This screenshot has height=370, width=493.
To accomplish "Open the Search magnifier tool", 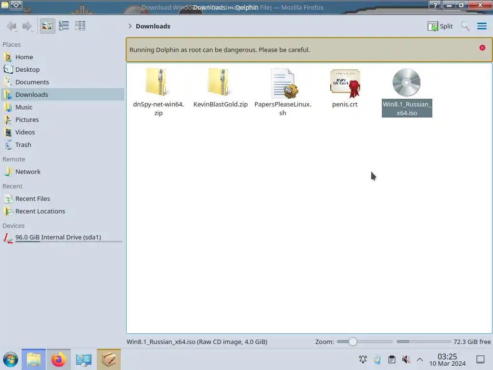I will point(465,26).
